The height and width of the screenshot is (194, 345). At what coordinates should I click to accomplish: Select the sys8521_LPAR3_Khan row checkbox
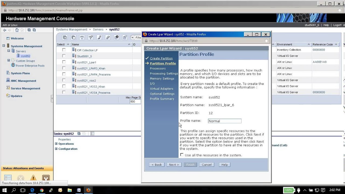pyautogui.click(x=64, y=68)
